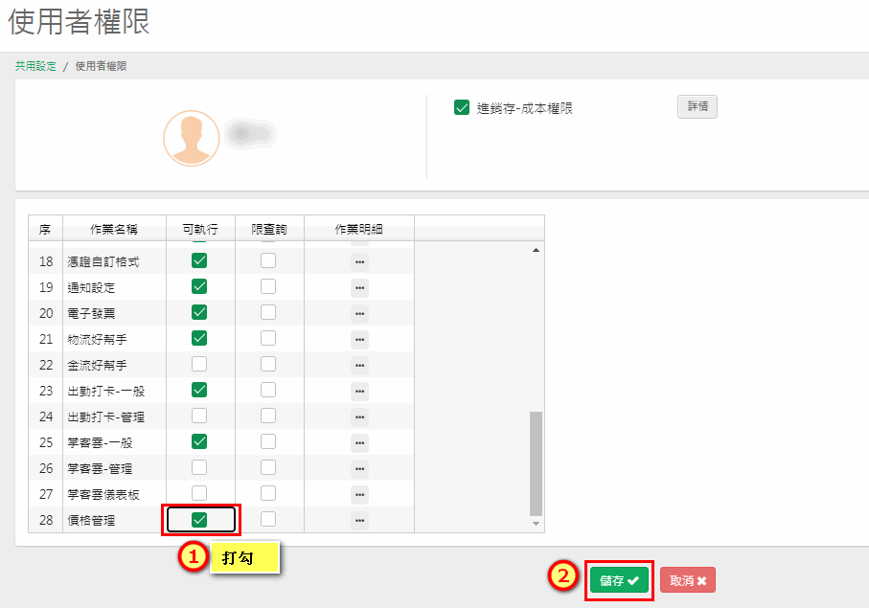Select the 掌客雲-管理 row name
869x608 pixels.
coord(100,468)
